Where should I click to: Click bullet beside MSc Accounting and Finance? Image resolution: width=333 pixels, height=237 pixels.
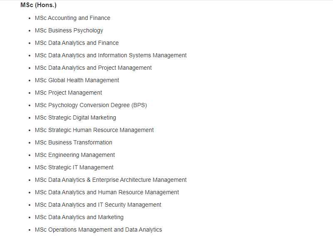click(x=30, y=18)
